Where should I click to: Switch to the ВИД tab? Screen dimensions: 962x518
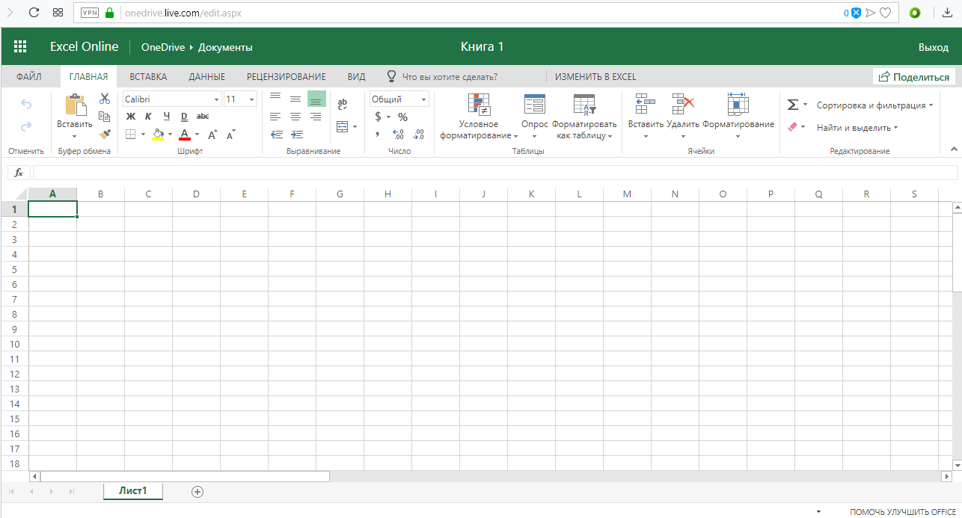point(356,76)
